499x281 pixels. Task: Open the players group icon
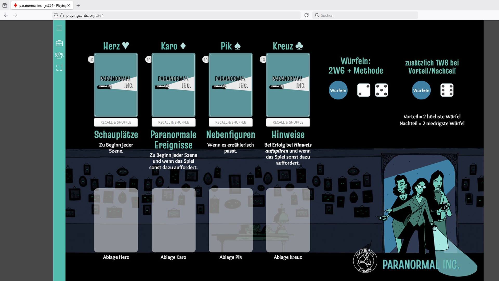[x=59, y=55]
